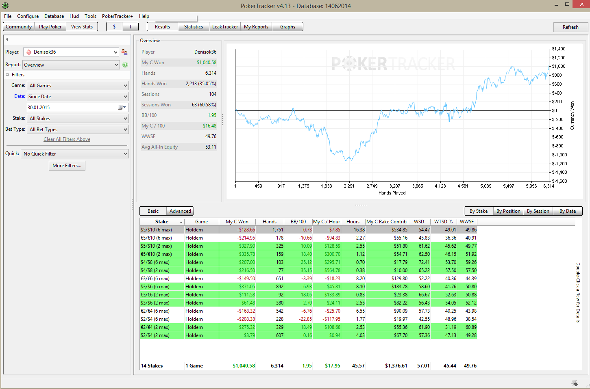Image resolution: width=590 pixels, height=389 pixels.
Task: Toggle the Advanced report view
Action: click(180, 211)
